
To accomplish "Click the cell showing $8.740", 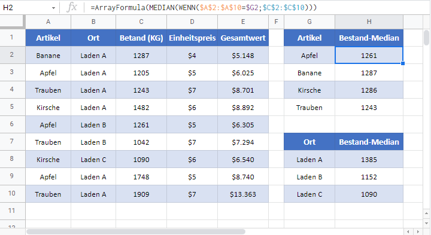I will pos(243,177).
